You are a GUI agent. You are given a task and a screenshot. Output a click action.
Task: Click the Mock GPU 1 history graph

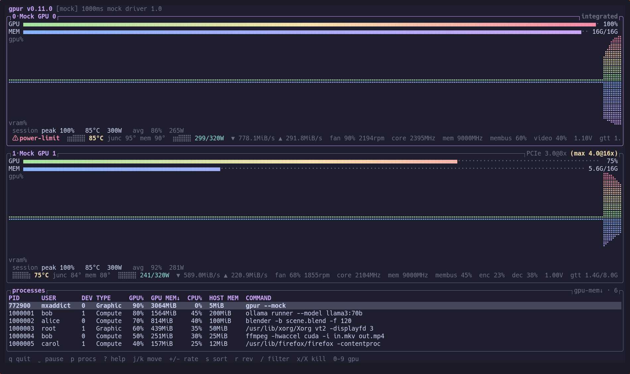[315, 218]
